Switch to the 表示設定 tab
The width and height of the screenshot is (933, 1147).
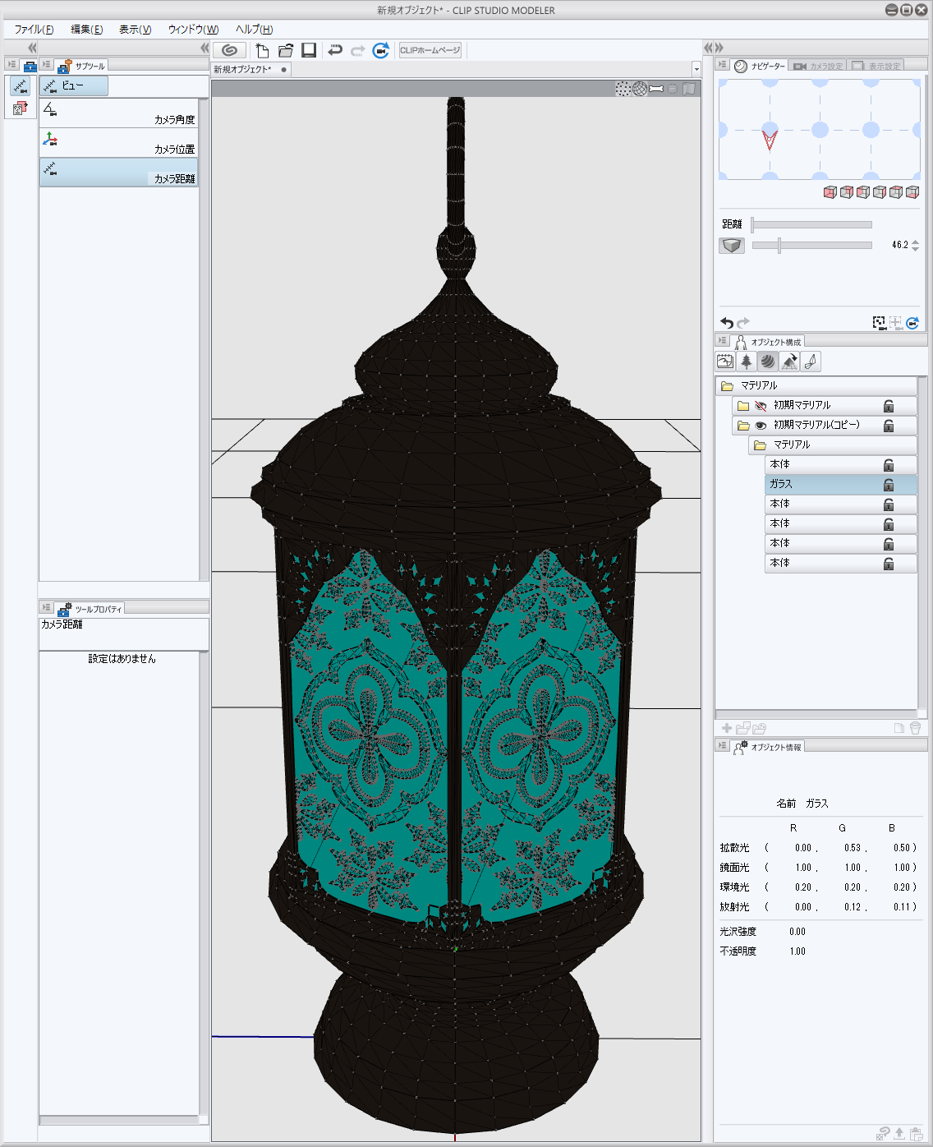point(876,66)
